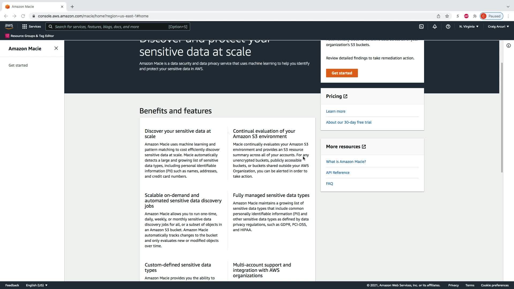The height and width of the screenshot is (289, 514).
Task: Click the info panel icon at right edge
Action: coord(508,45)
